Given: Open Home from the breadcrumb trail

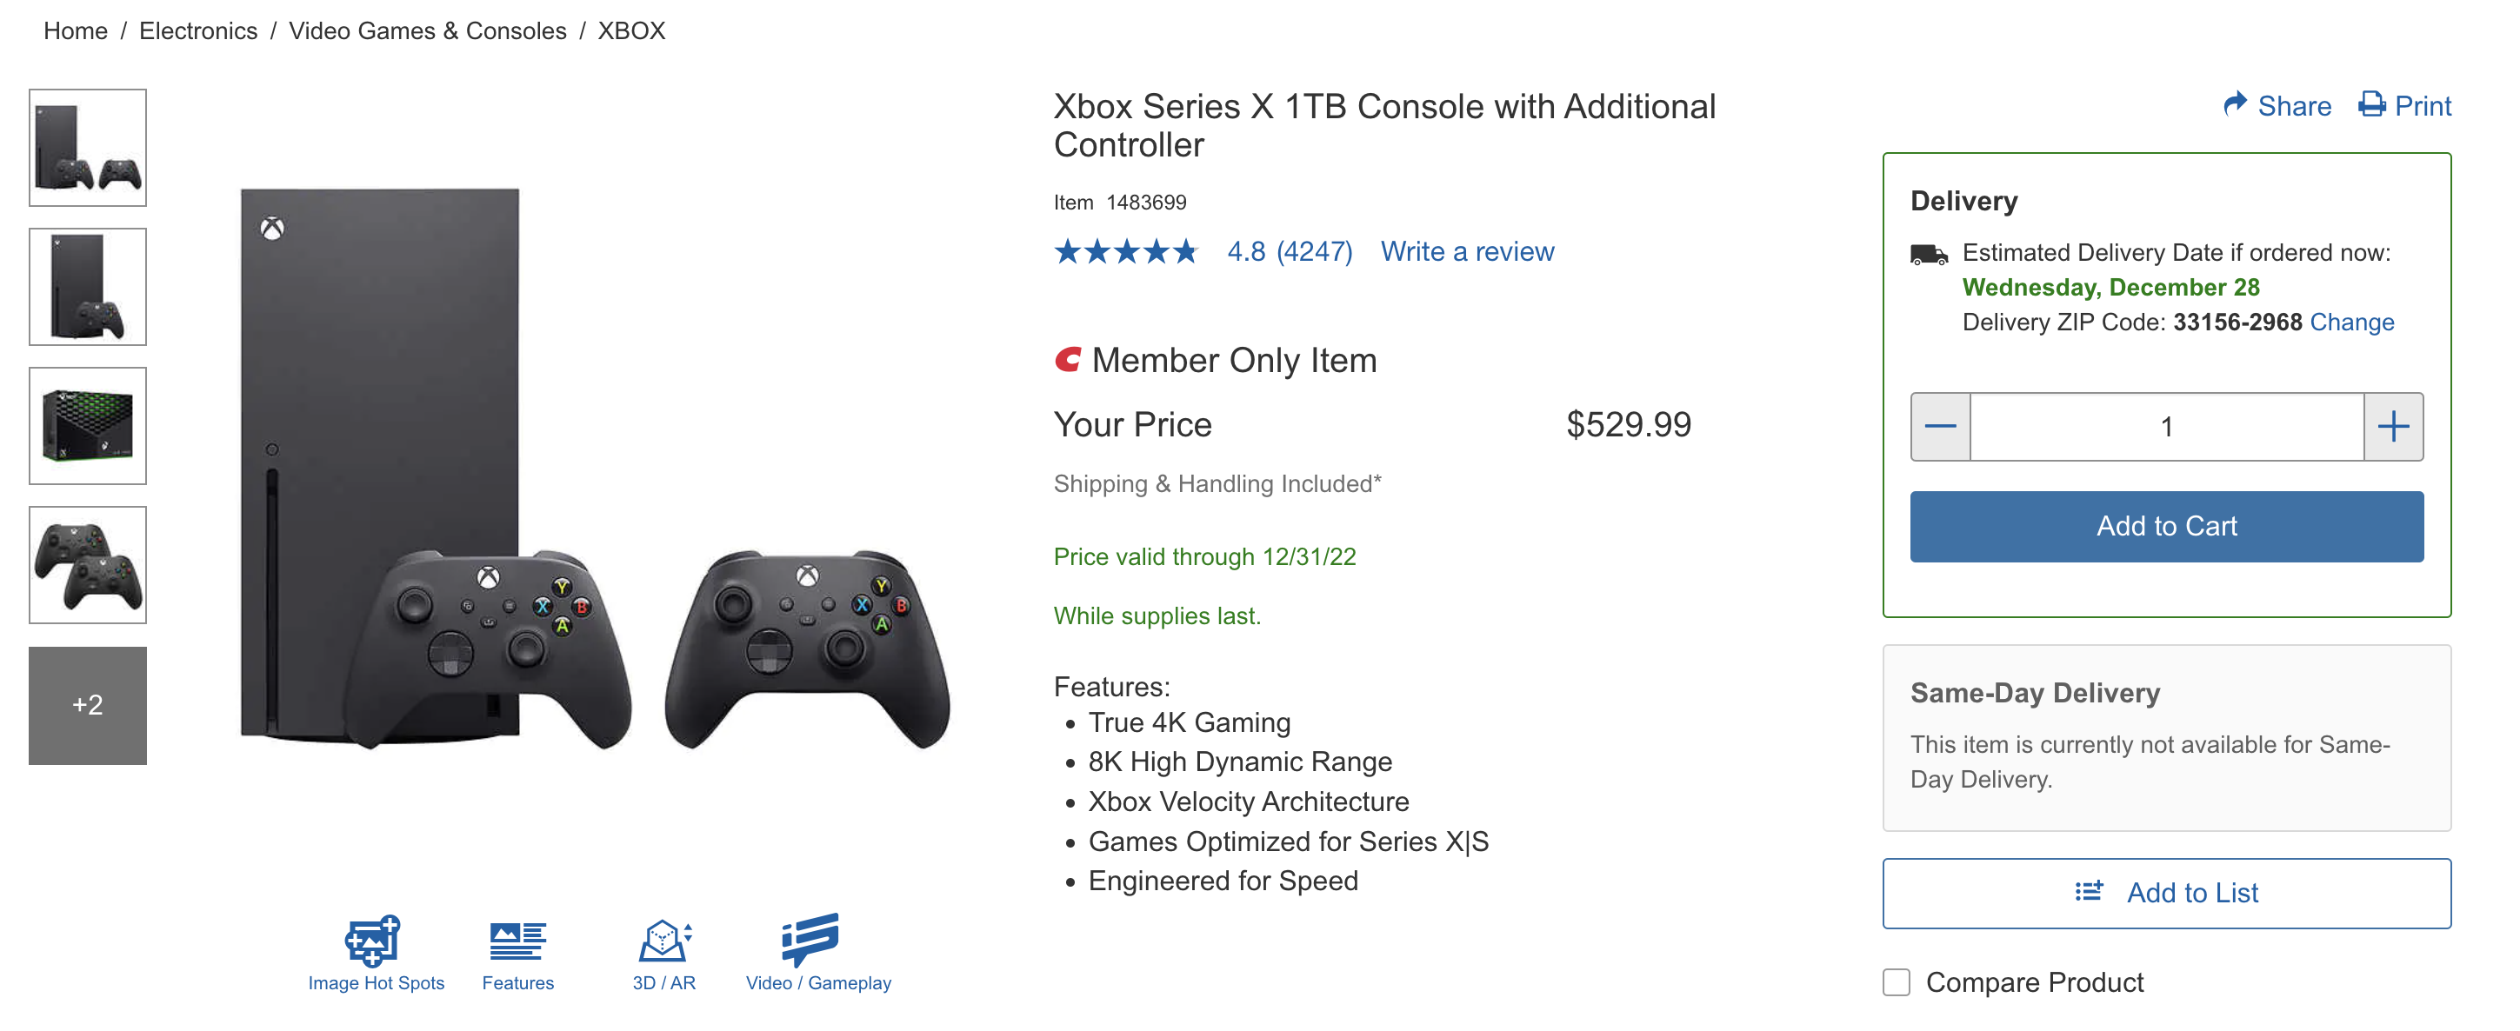Looking at the screenshot, I should [73, 30].
